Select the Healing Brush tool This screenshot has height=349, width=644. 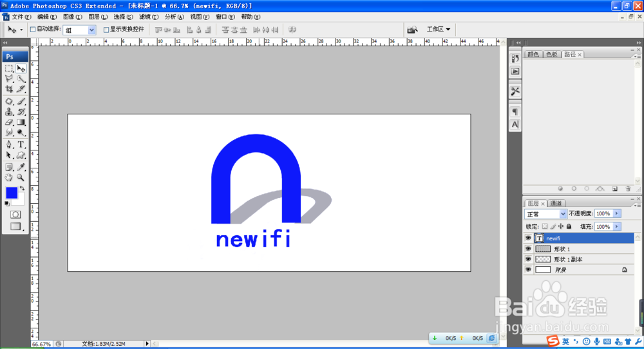coord(9,102)
